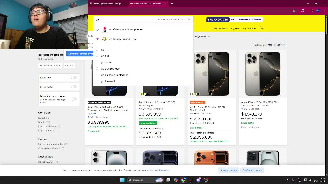The width and height of the screenshot is (328, 184).
Task: Open the shopping cart icon
Action: coord(261,28)
